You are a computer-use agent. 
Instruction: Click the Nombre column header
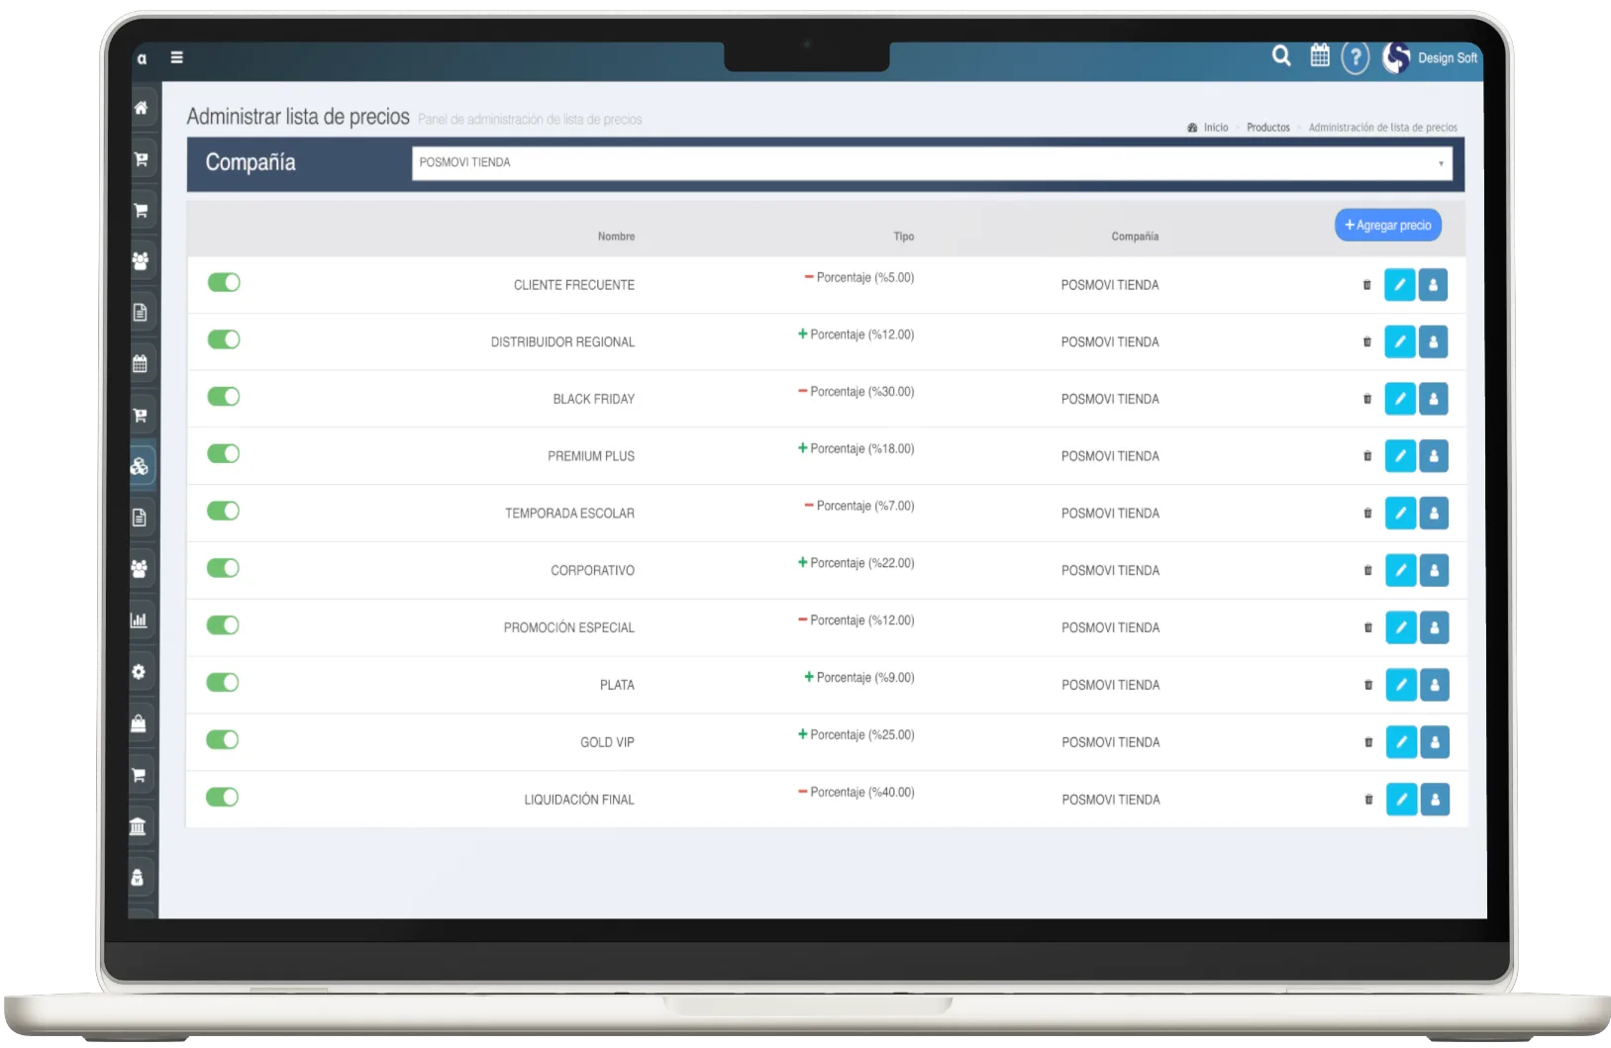pos(616,237)
